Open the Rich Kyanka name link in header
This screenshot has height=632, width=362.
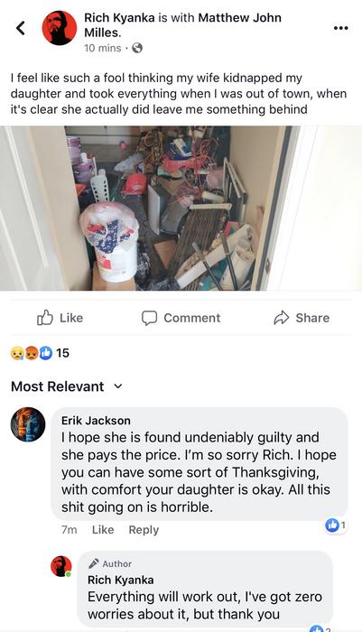tap(120, 18)
